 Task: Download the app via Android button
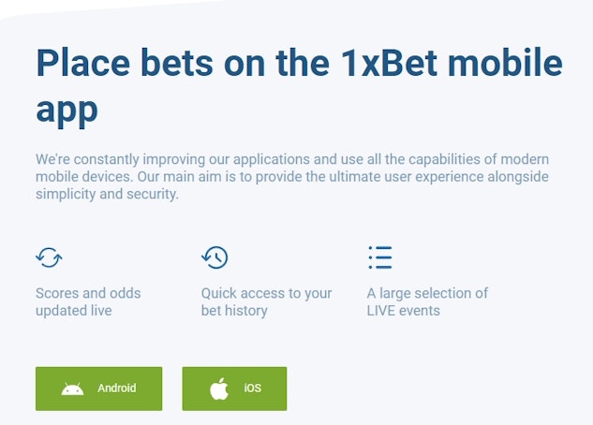[x=98, y=388]
